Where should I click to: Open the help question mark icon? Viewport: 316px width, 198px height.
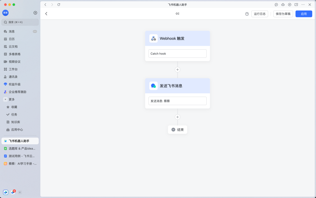click(x=247, y=14)
